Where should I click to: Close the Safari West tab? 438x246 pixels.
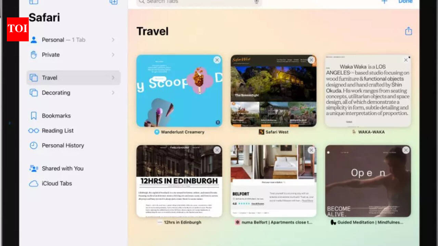click(311, 60)
